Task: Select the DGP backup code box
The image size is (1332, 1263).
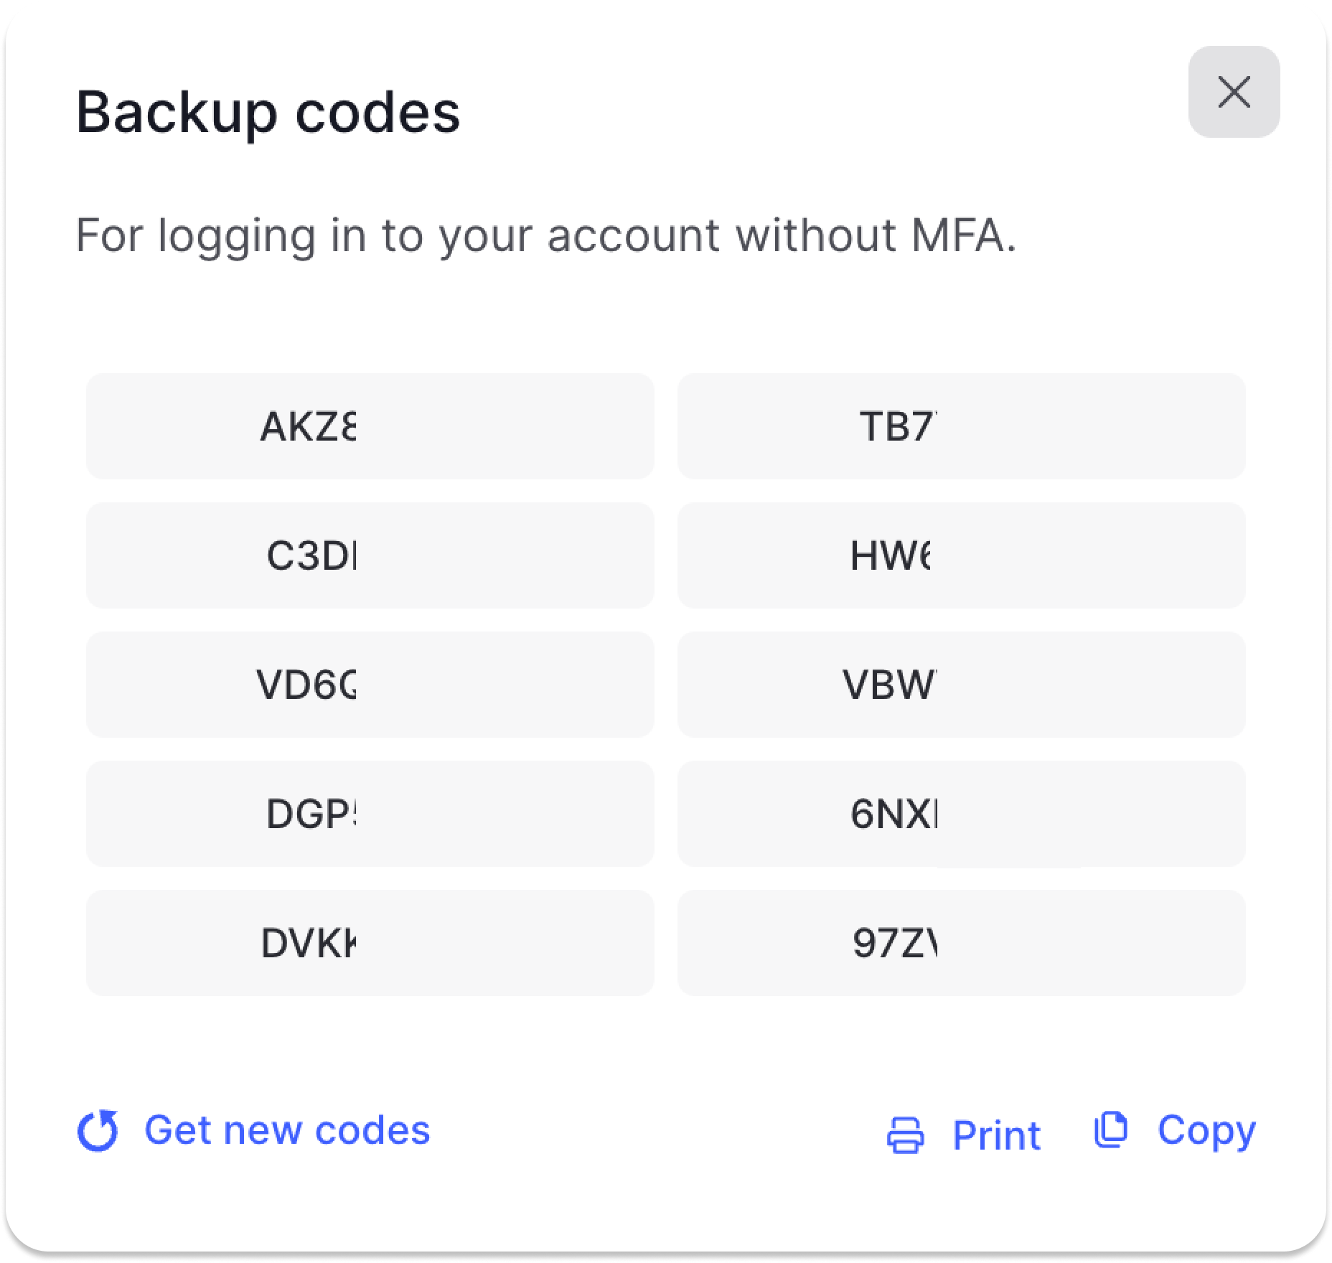Action: point(370,814)
